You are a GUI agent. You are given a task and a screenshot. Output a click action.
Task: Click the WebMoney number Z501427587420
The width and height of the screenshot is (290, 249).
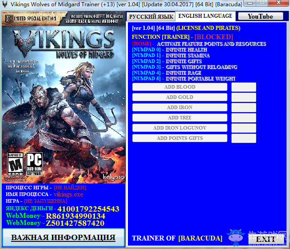(75, 223)
